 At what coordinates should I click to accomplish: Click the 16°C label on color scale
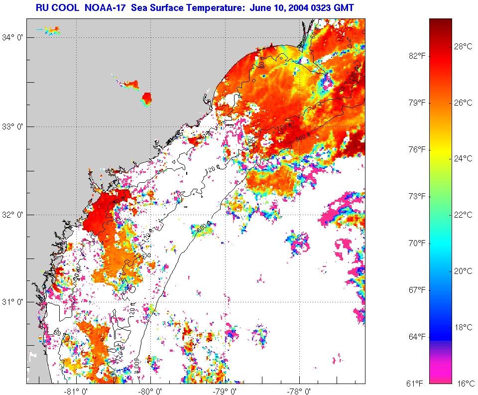tap(465, 384)
